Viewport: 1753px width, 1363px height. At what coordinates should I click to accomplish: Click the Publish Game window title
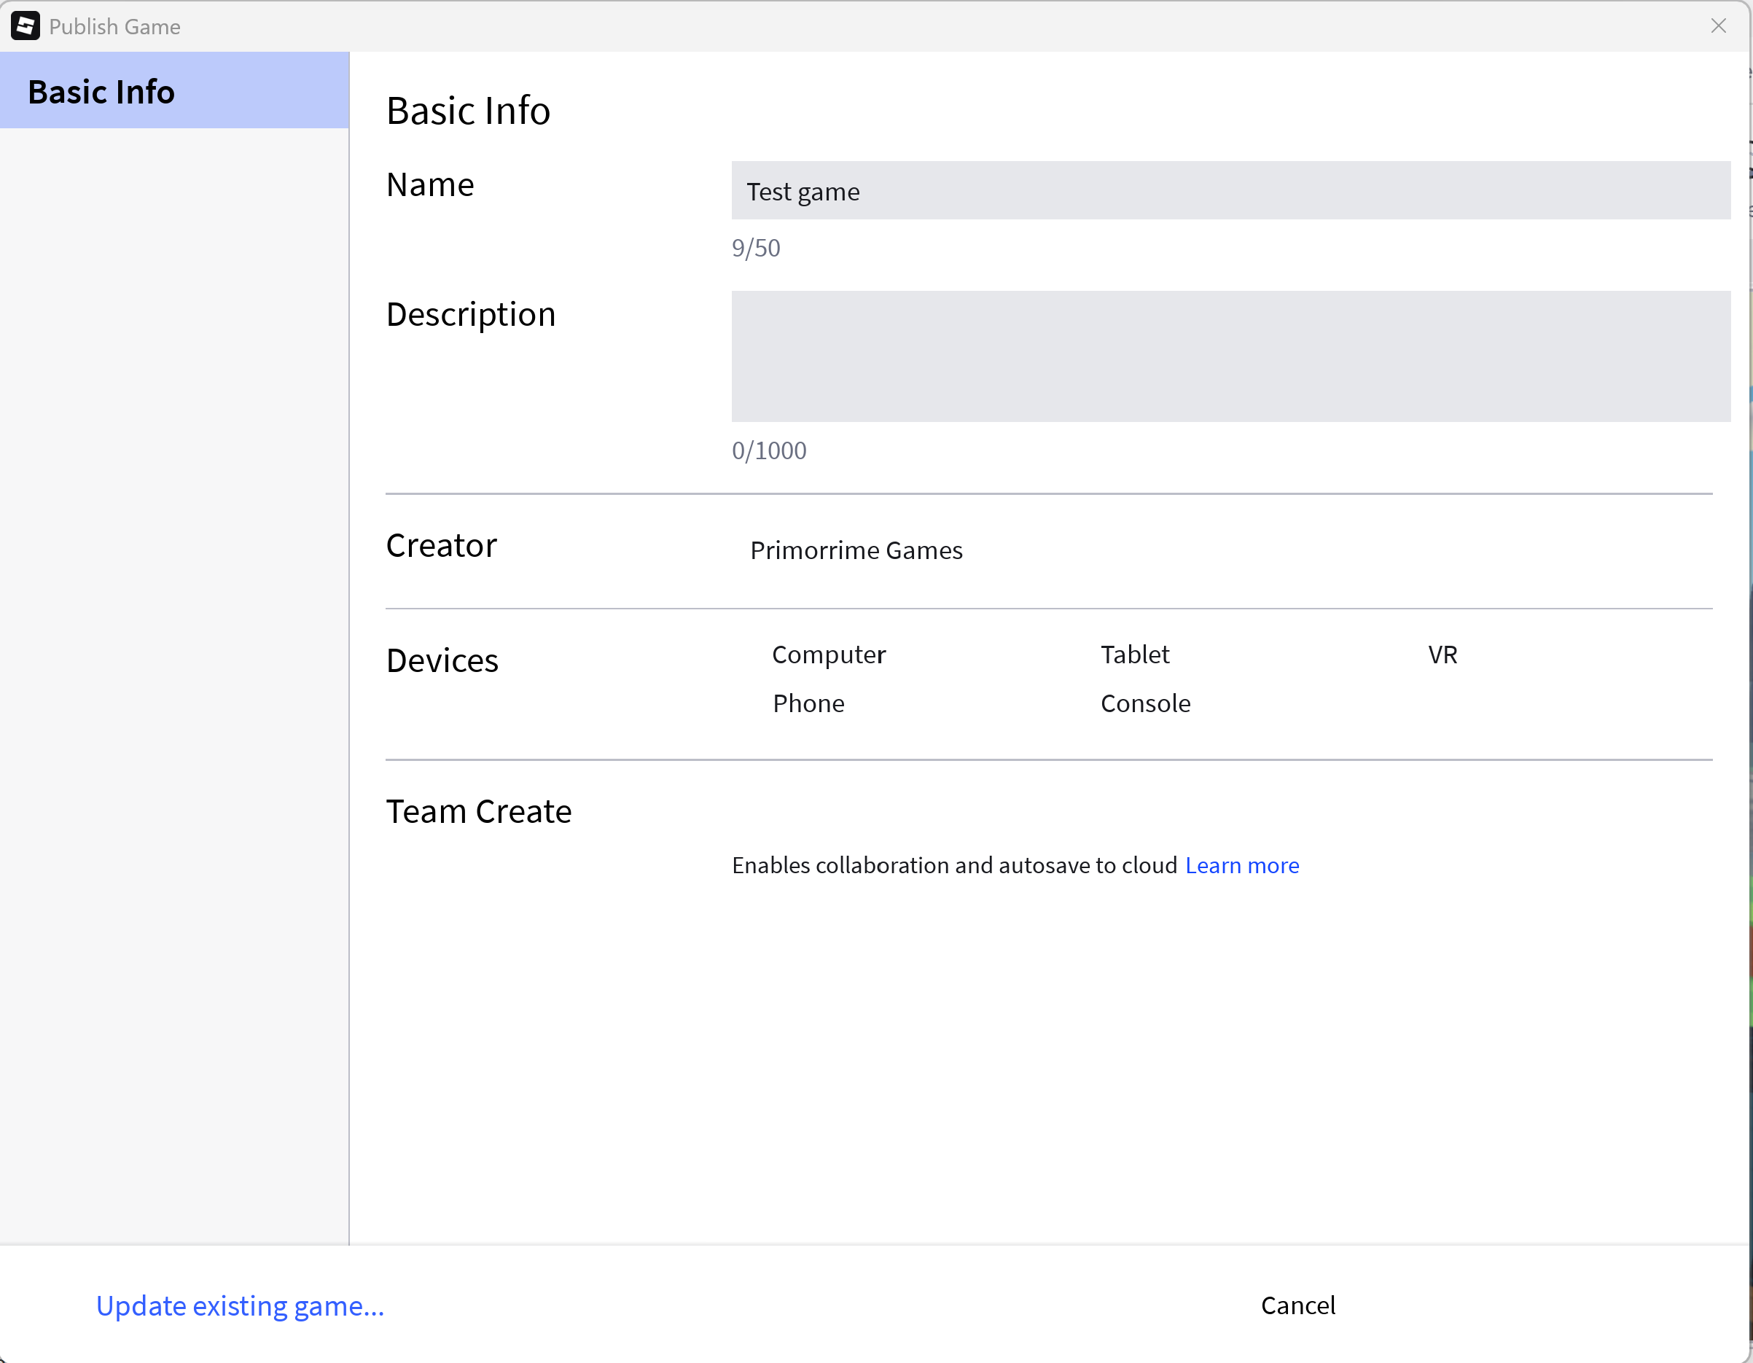(114, 26)
